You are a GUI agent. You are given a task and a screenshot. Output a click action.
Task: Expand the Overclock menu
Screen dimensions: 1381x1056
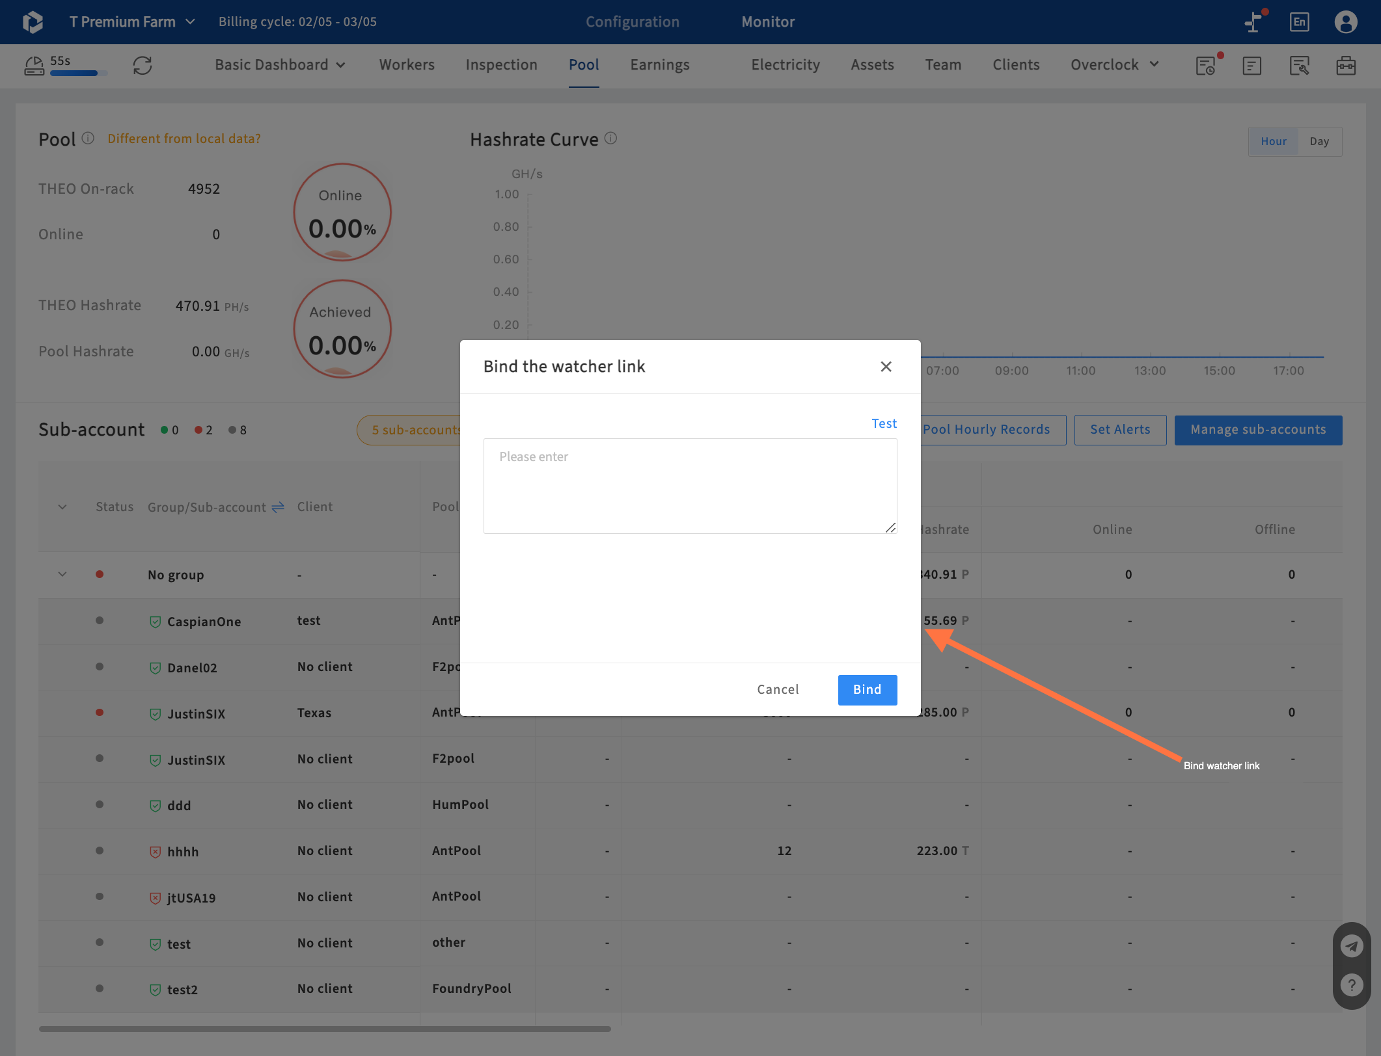tap(1115, 65)
